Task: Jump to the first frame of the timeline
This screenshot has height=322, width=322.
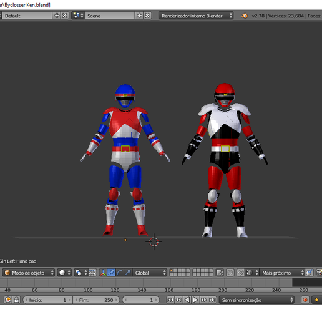Action: coord(170,300)
